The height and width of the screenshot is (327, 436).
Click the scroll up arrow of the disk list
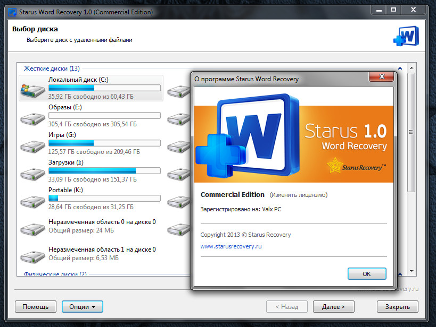click(412, 68)
